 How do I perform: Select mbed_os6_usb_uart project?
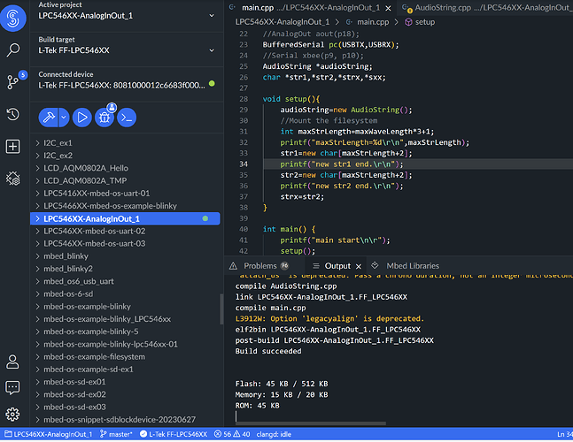coord(127,281)
